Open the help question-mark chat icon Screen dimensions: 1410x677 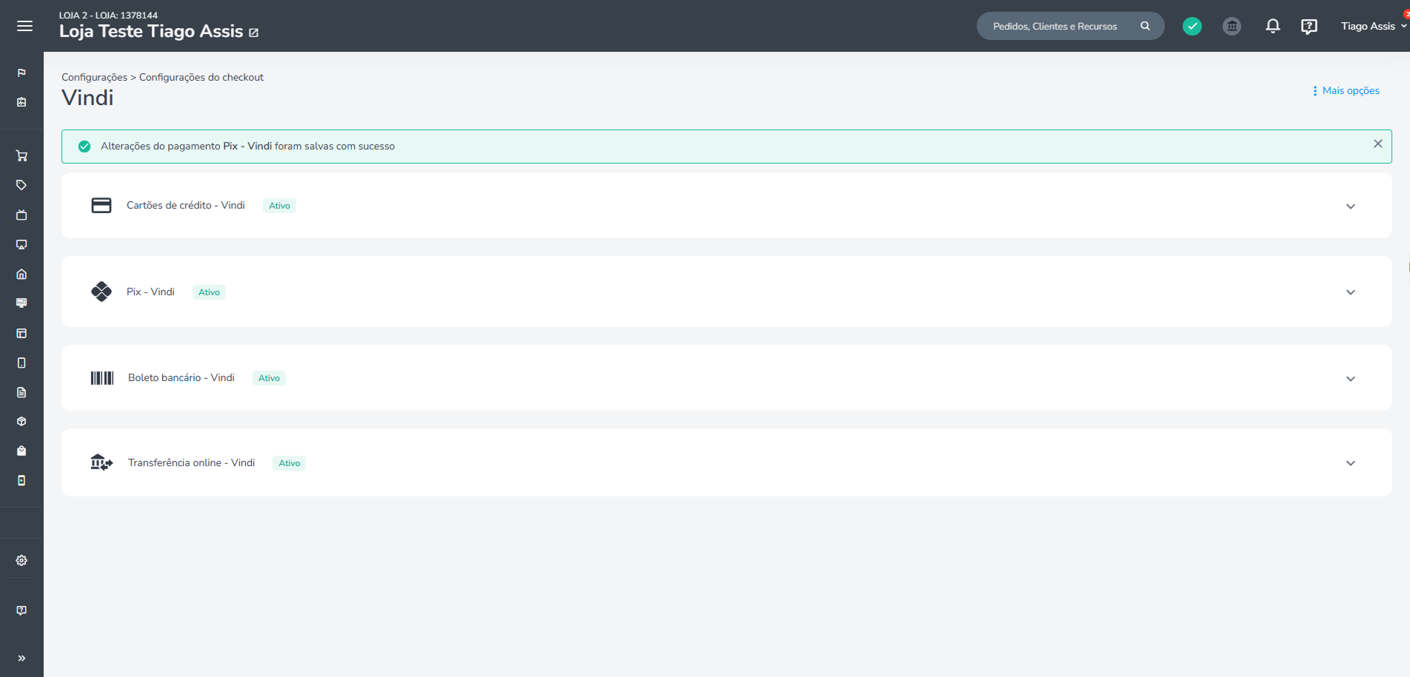(x=1309, y=26)
